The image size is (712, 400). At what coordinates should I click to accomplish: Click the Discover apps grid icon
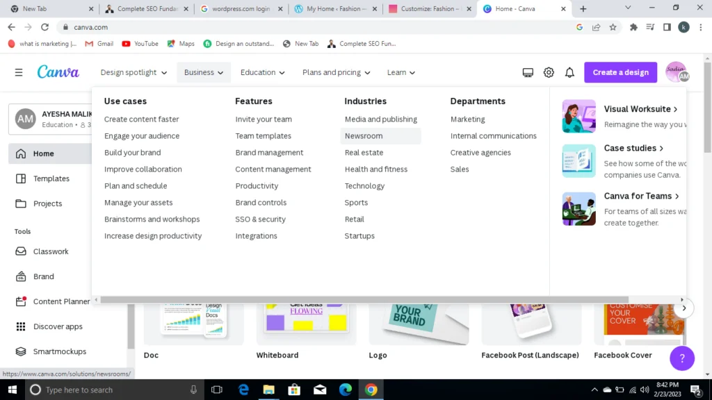tap(21, 326)
